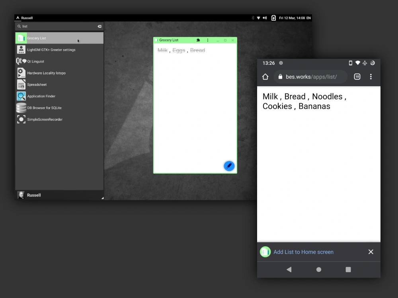
Task: Tap Cookies in the phone list
Action: pyautogui.click(x=277, y=106)
